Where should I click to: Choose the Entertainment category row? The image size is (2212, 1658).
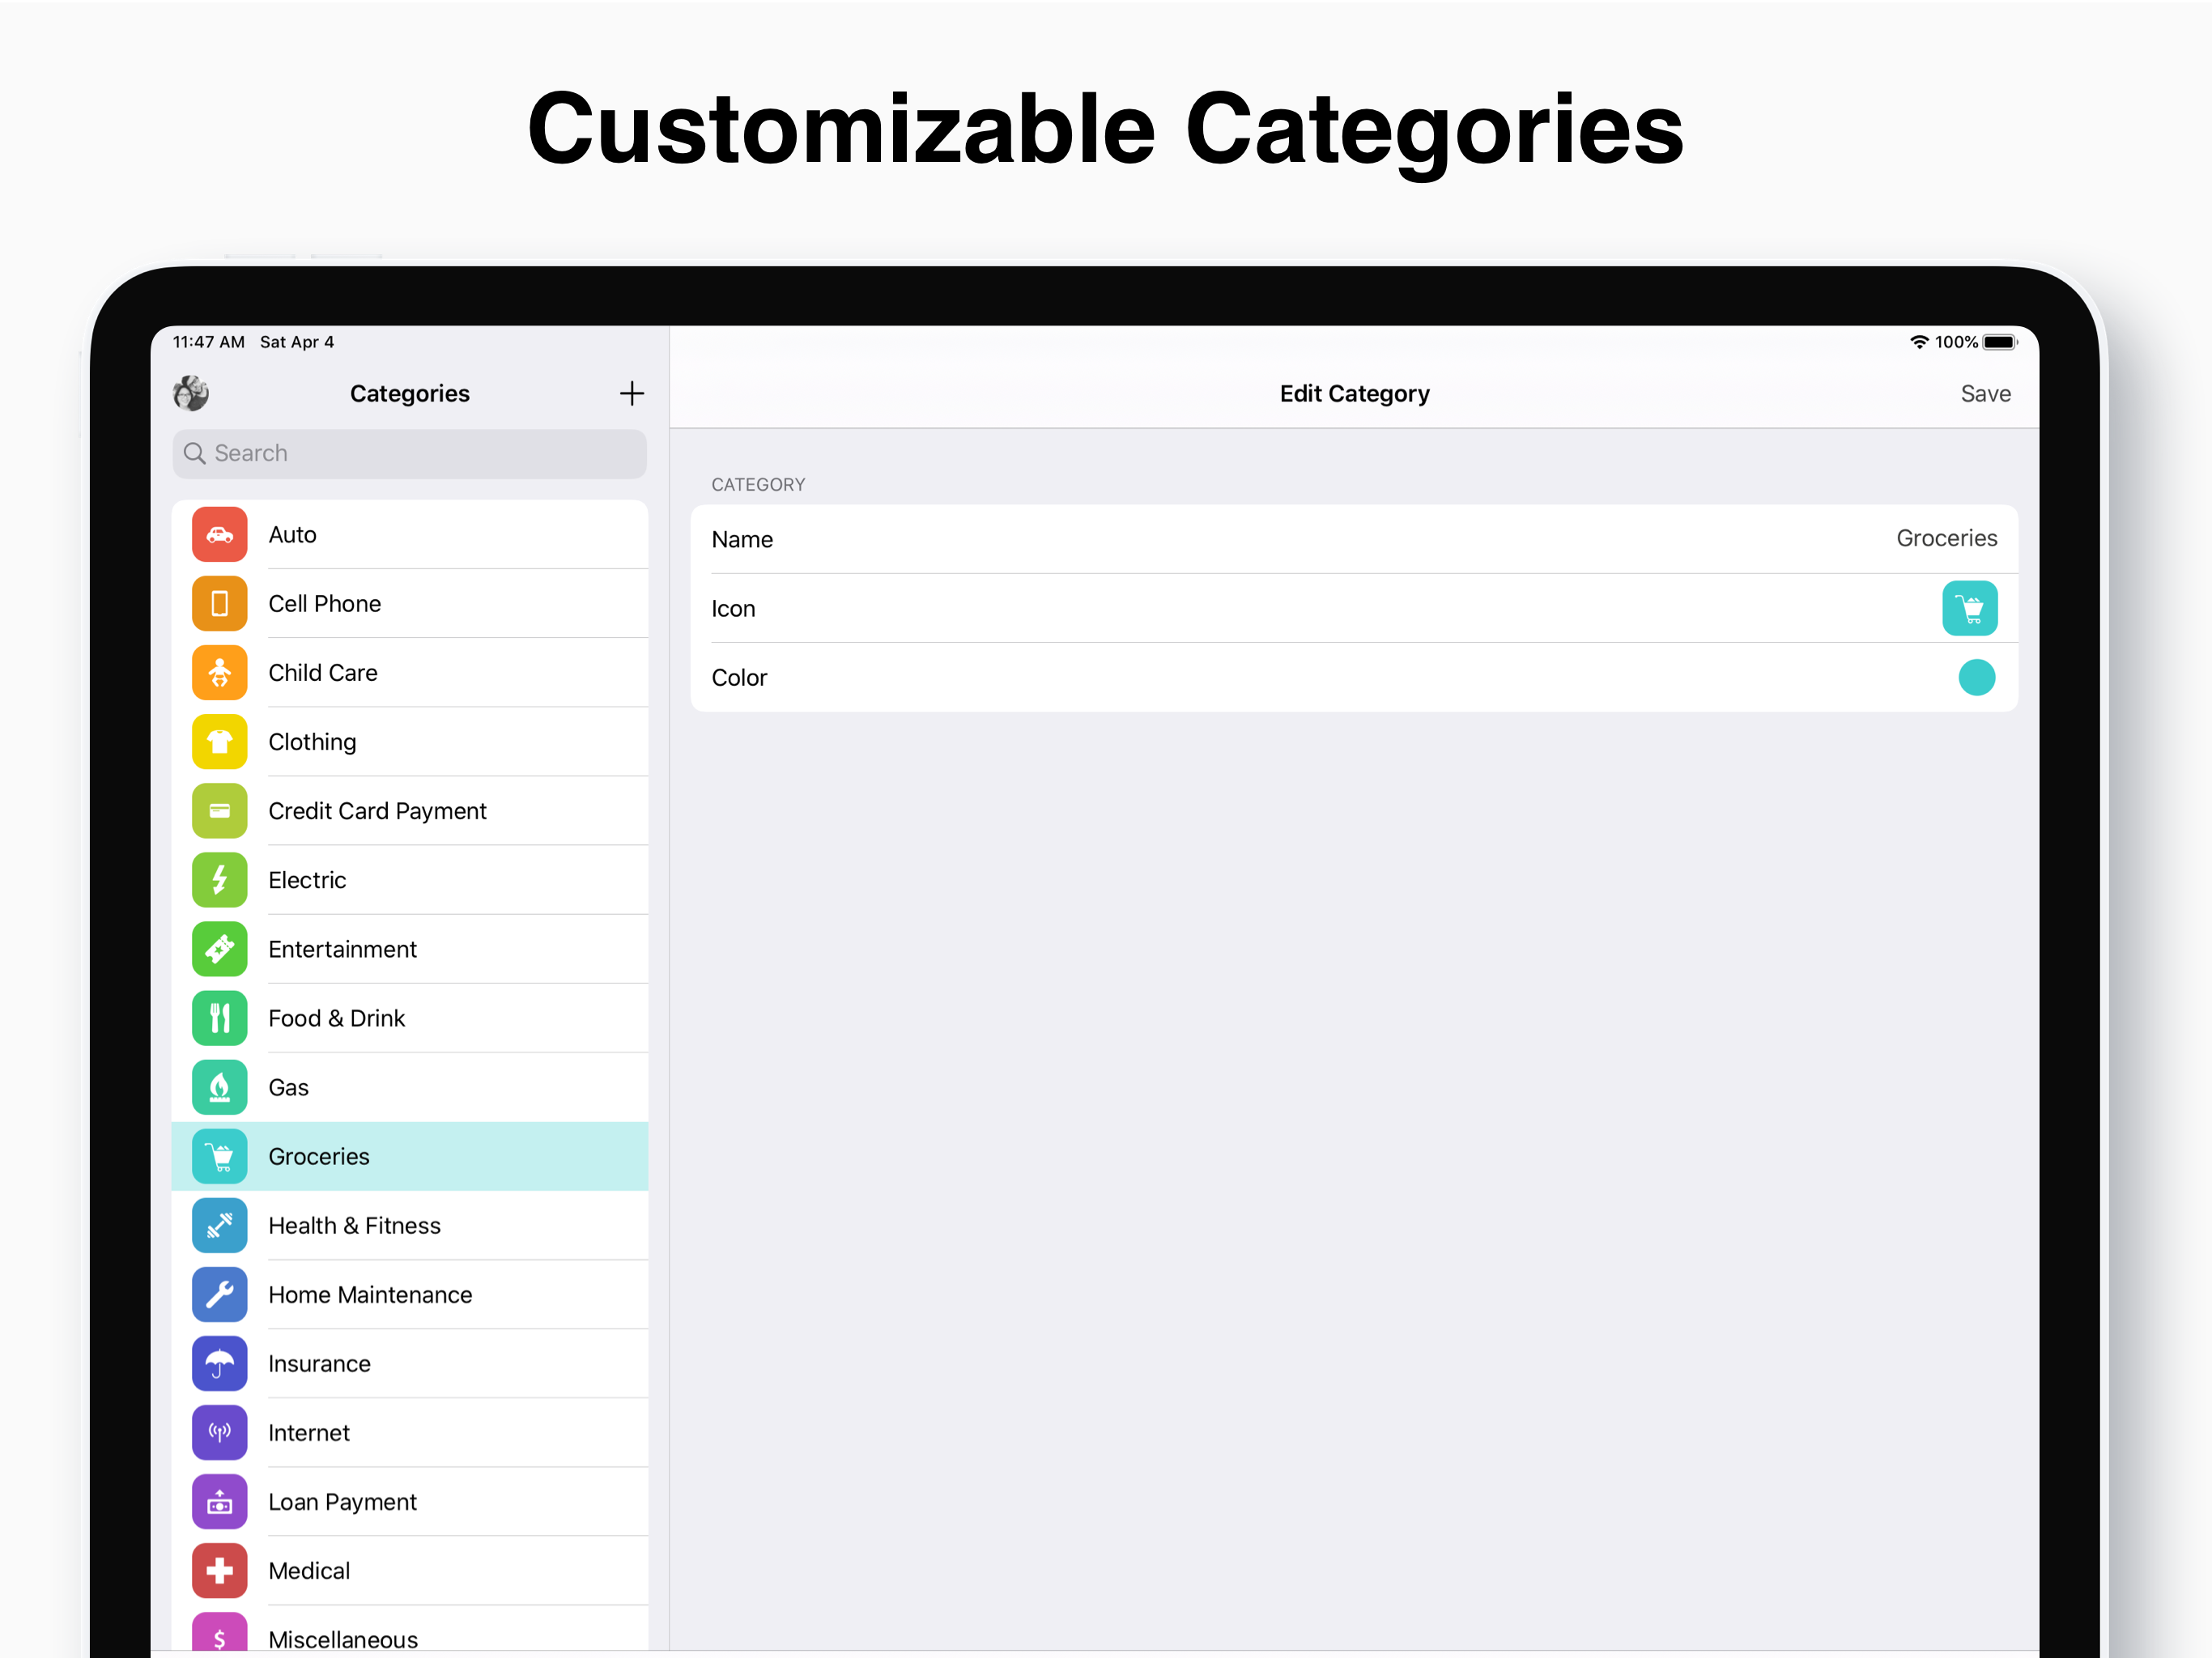pos(342,949)
